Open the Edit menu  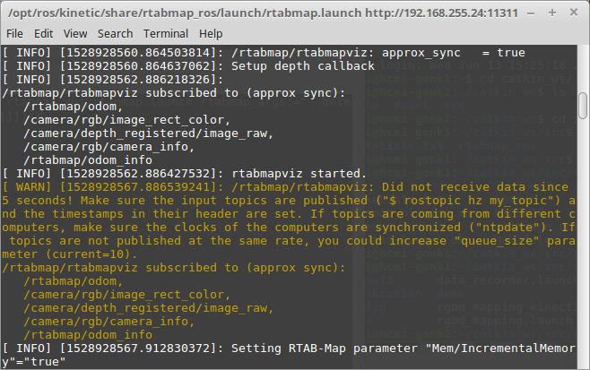pyautogui.click(x=43, y=33)
